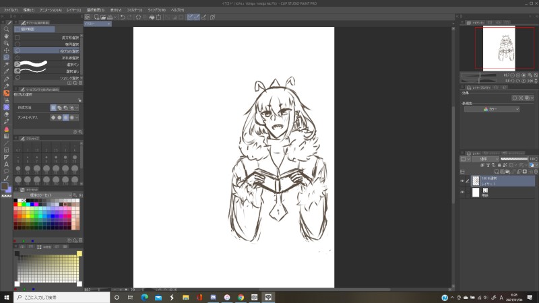Expand the creation method dropdown arrow
This screenshot has height=303, width=539.
point(77,108)
